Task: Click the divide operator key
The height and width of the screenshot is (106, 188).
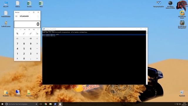Action: click(x=37, y=39)
